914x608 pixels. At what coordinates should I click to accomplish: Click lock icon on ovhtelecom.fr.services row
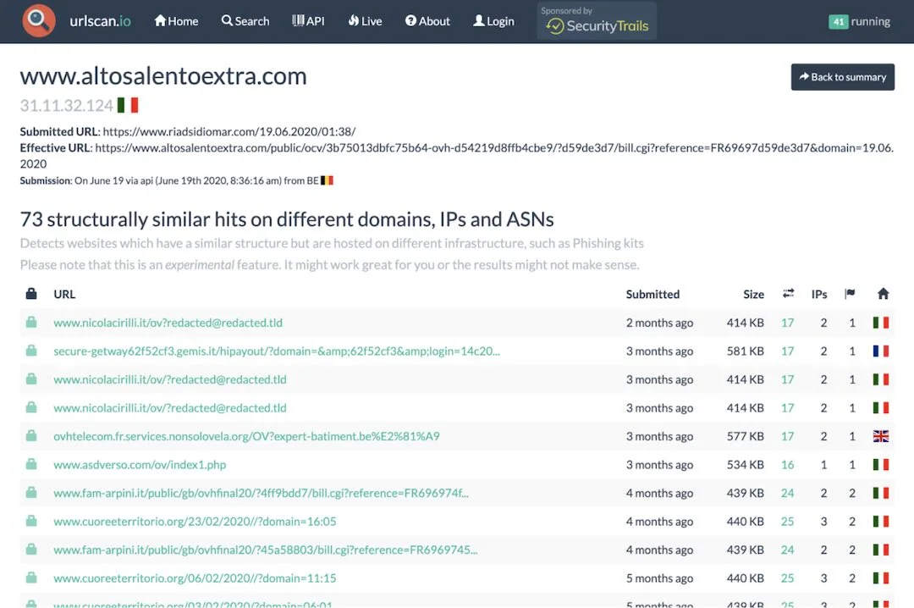pyautogui.click(x=31, y=436)
